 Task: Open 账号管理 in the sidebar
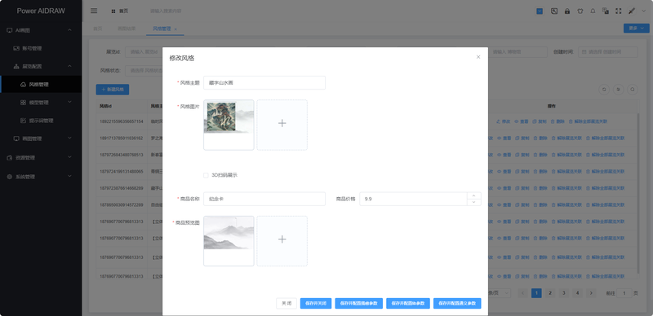tap(41, 48)
